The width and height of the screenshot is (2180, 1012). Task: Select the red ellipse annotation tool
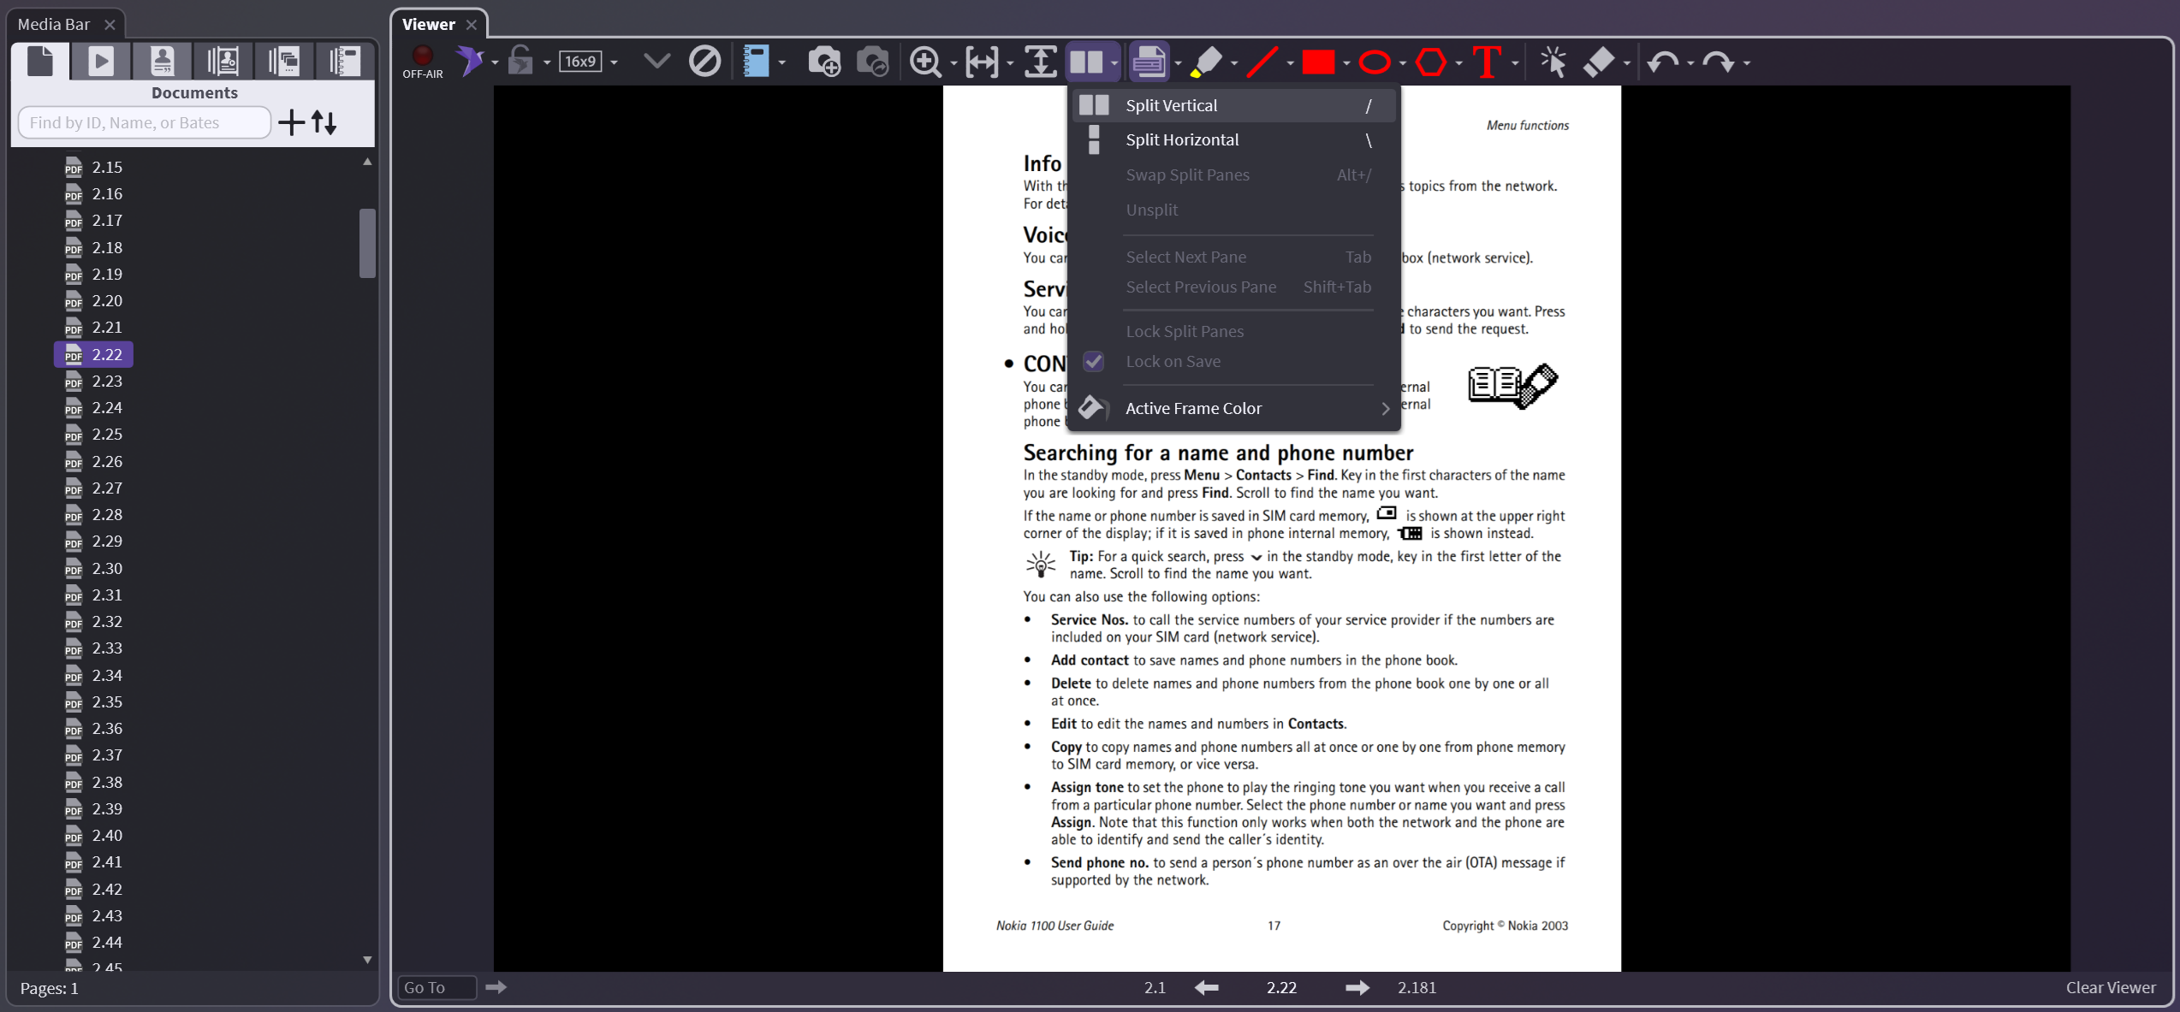click(1375, 62)
